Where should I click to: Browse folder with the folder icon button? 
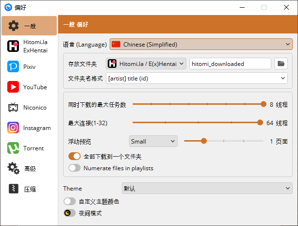[x=281, y=64]
